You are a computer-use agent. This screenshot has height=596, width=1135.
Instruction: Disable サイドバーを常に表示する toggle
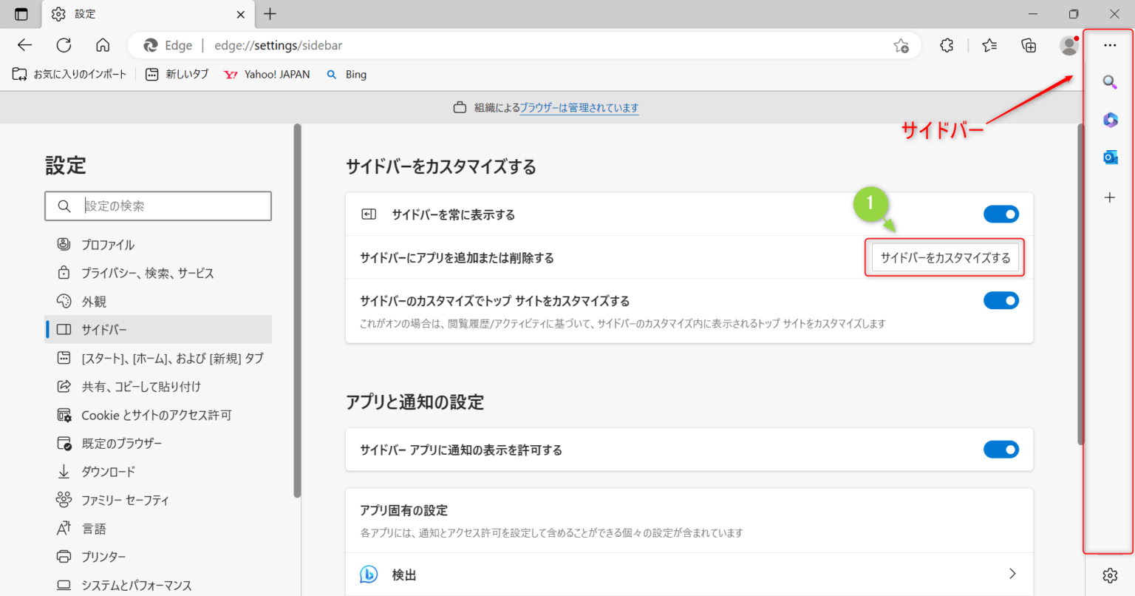(x=1001, y=214)
